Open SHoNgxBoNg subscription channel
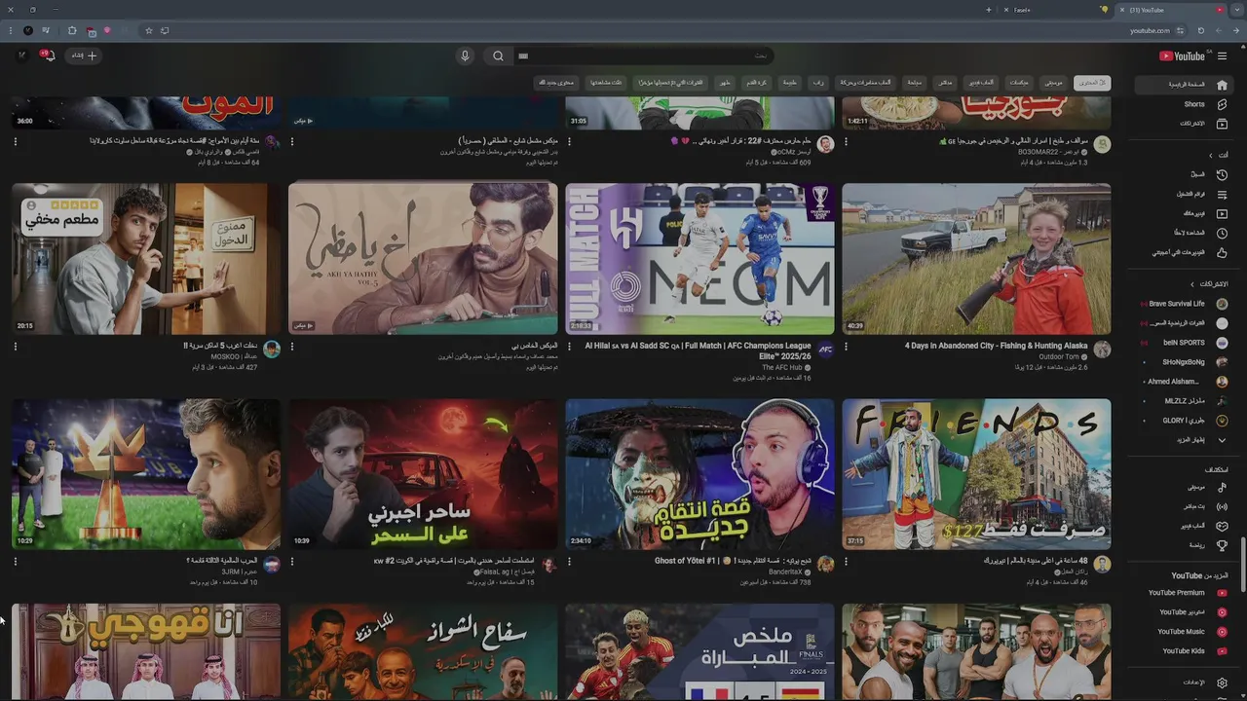 pos(1184,362)
